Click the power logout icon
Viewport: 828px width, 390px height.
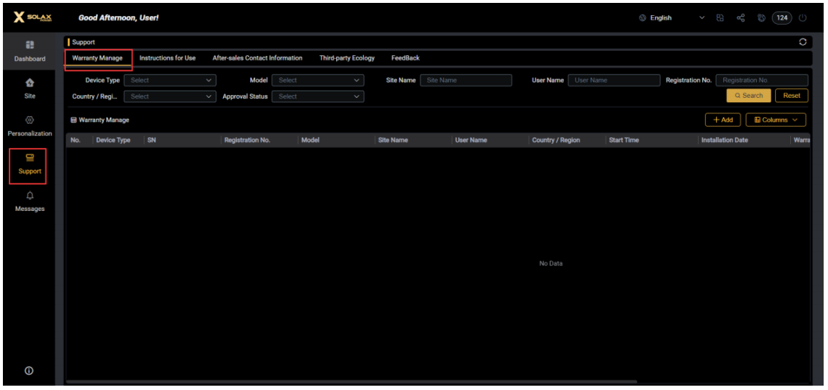pos(803,18)
